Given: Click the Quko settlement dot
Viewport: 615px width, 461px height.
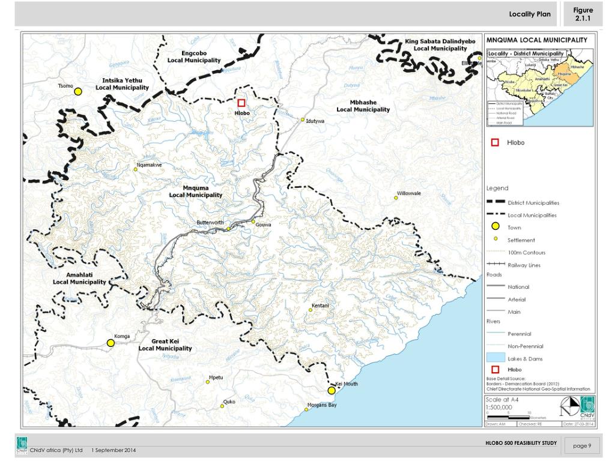Looking at the screenshot, I should click(x=222, y=406).
